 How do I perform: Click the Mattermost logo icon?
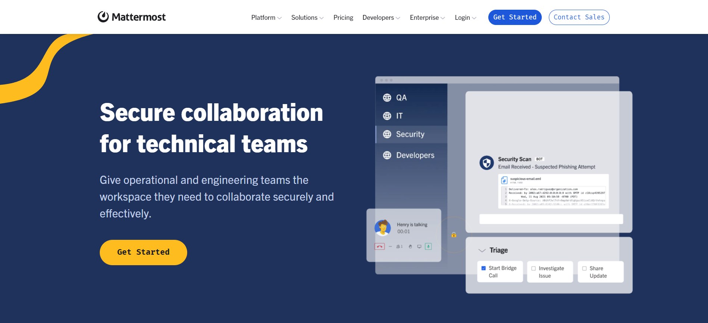(103, 17)
